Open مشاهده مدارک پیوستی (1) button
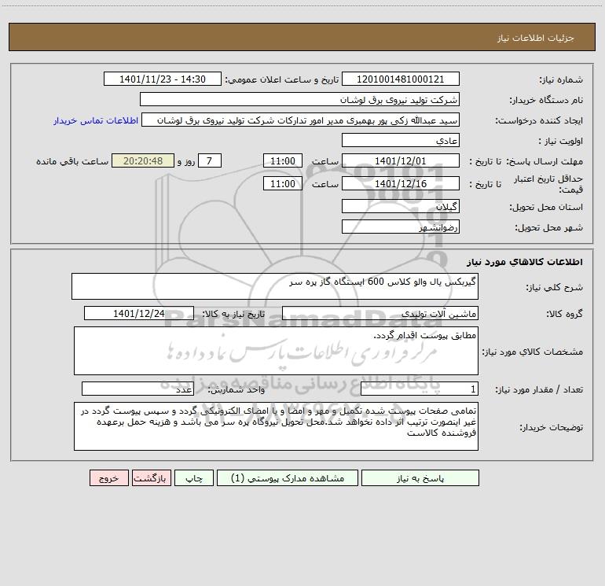The image size is (605, 586). point(288,477)
